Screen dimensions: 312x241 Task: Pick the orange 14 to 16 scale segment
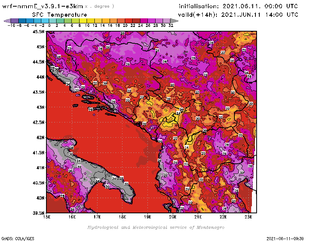coord(106,21)
